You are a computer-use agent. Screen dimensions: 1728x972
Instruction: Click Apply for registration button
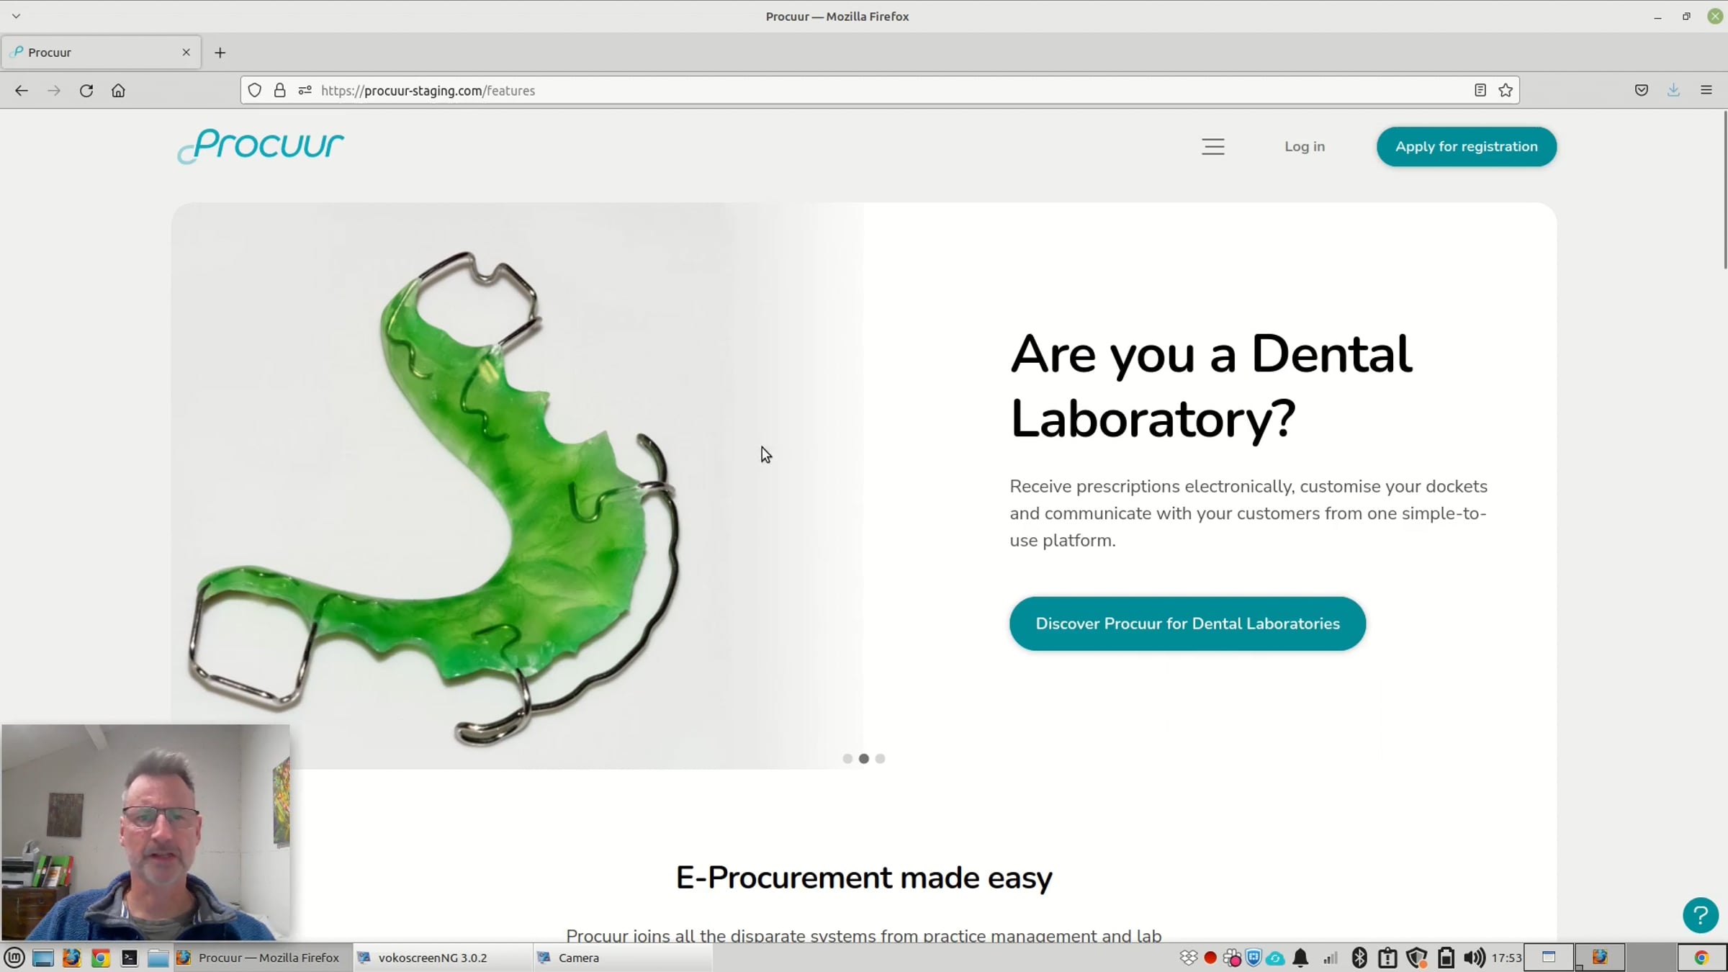pos(1466,147)
